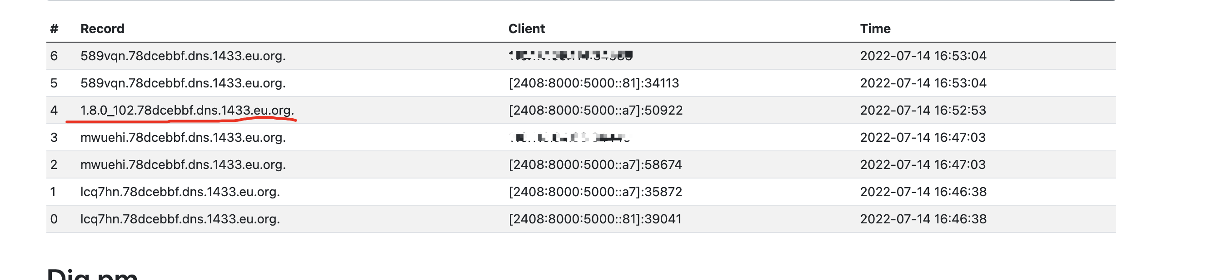
Task: Select the mwuehi record in row 3
Action: [x=183, y=137]
